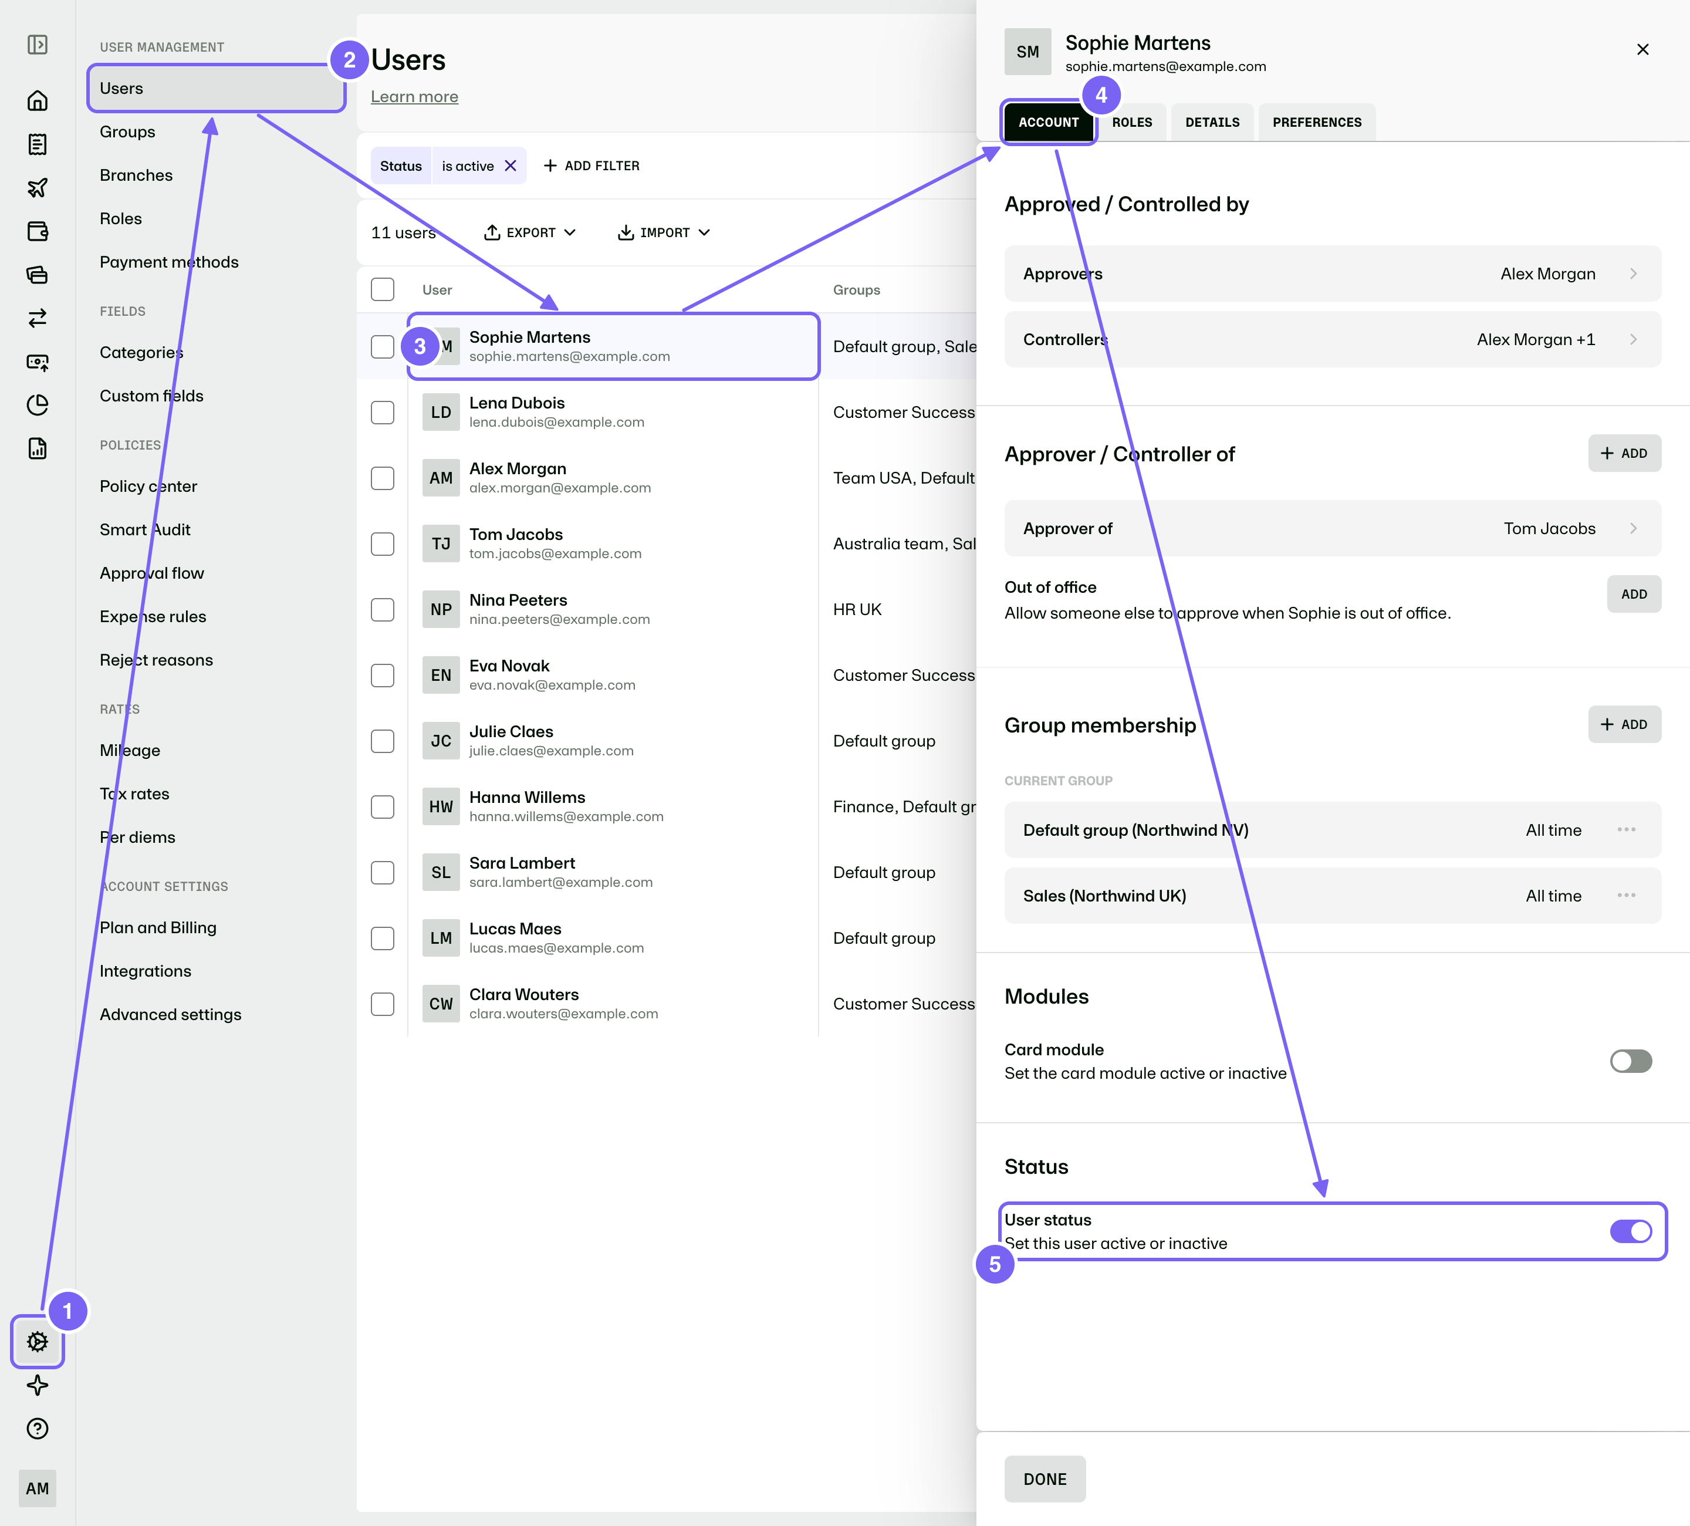Open options for Default group (Northwind NV)
Image resolution: width=1690 pixels, height=1526 pixels.
tap(1626, 829)
